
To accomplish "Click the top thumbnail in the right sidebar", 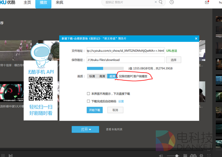I will [x=219, y=19].
